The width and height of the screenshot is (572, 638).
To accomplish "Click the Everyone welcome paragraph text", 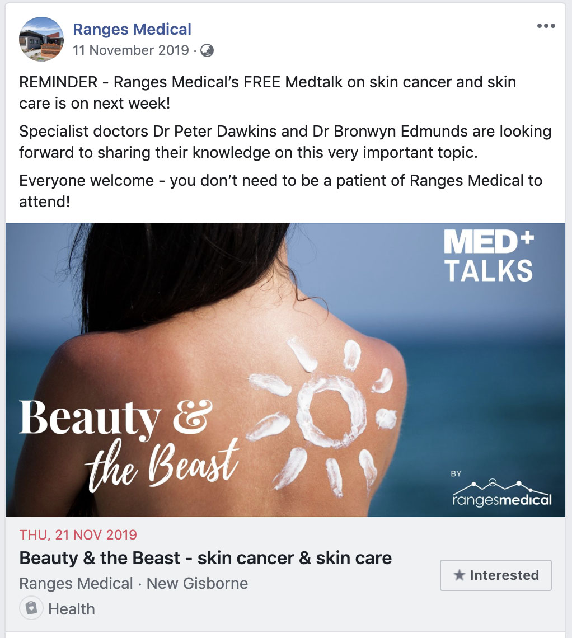I will (x=281, y=191).
